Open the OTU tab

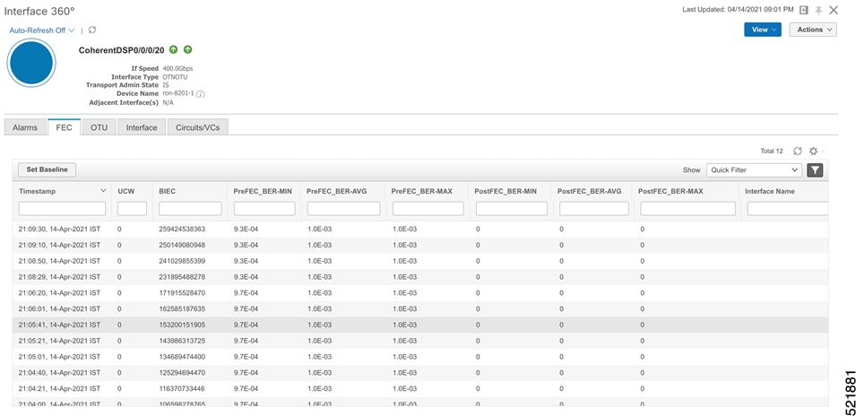[x=99, y=127]
